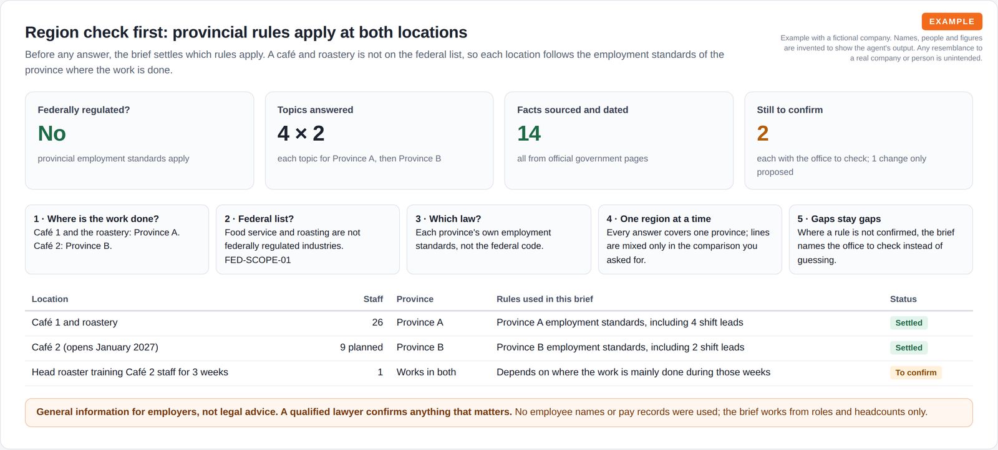This screenshot has height=450, width=998.
Task: Click the 'Staff' column header
Action: 373,299
